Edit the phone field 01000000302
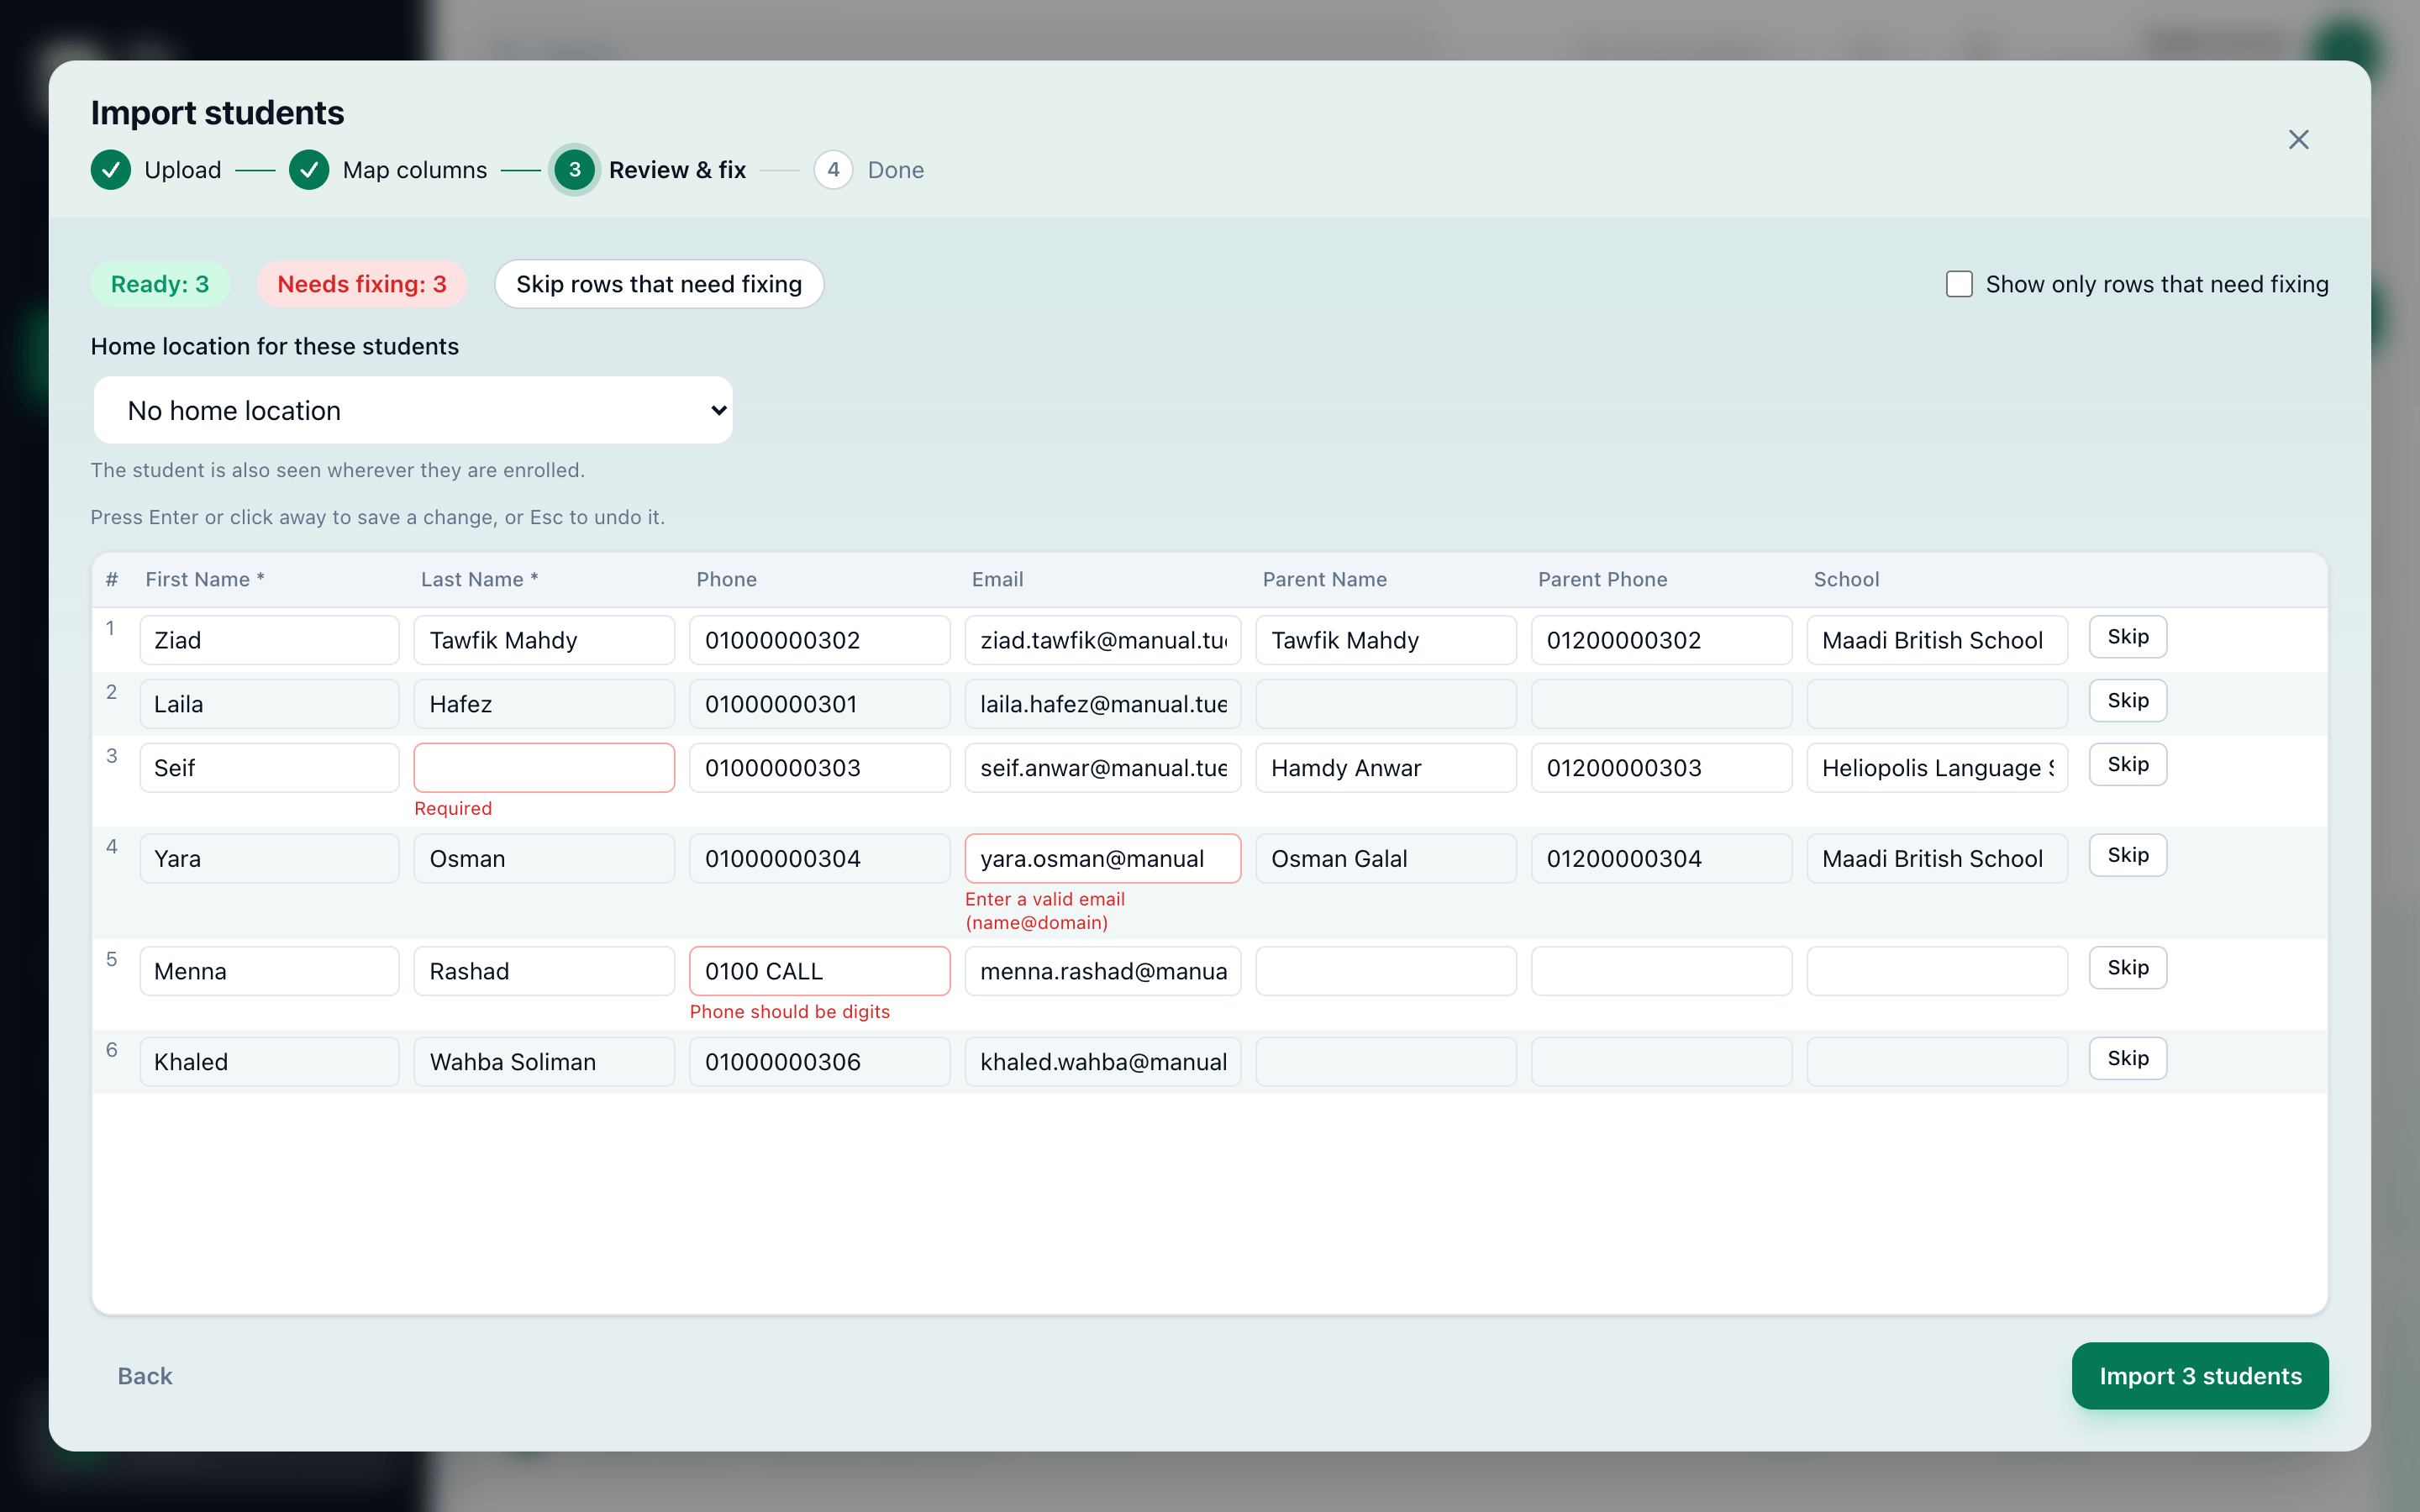Viewport: 2420px width, 1512px height. 820,640
